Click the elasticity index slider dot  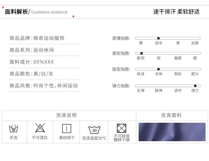(195, 86)
